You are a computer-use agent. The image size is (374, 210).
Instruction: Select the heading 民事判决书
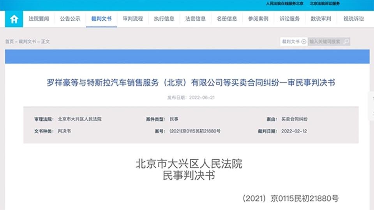[189, 175]
